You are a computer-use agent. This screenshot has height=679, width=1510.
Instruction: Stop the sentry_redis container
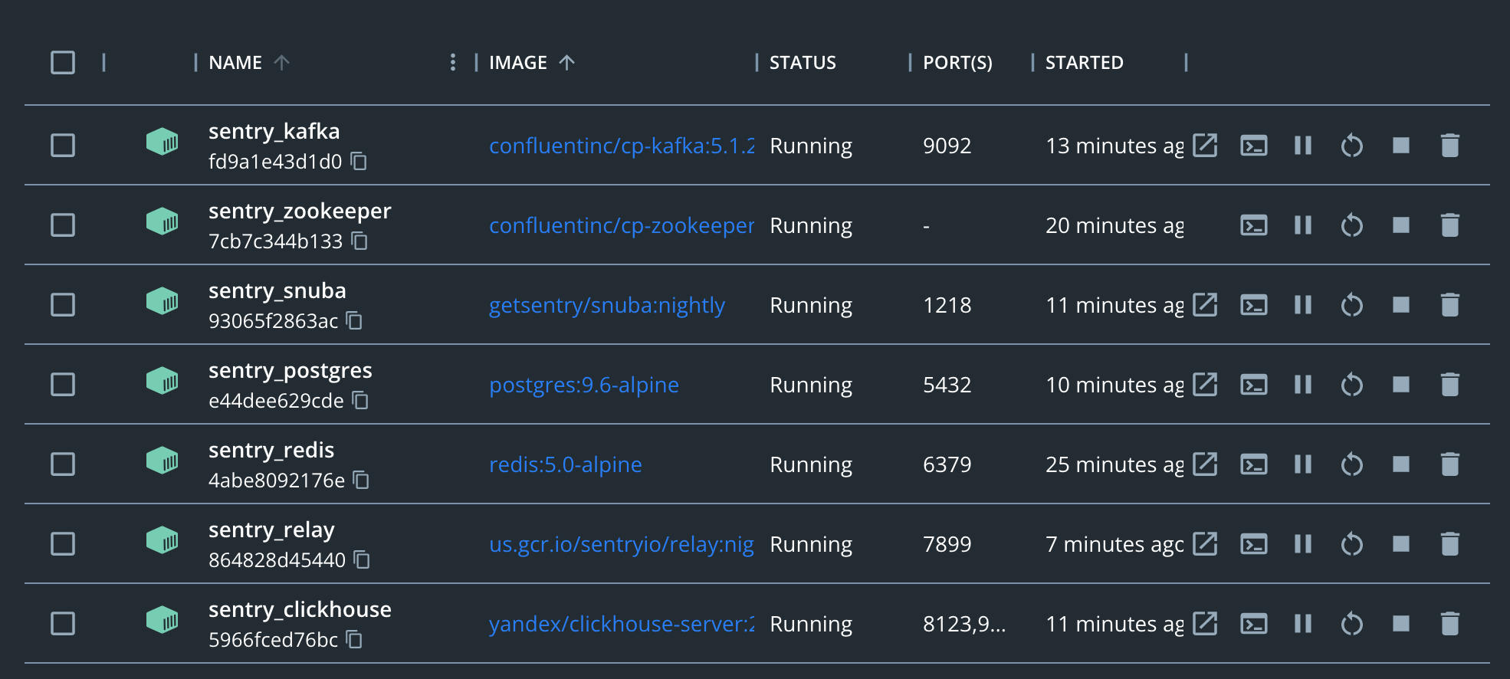[1401, 464]
